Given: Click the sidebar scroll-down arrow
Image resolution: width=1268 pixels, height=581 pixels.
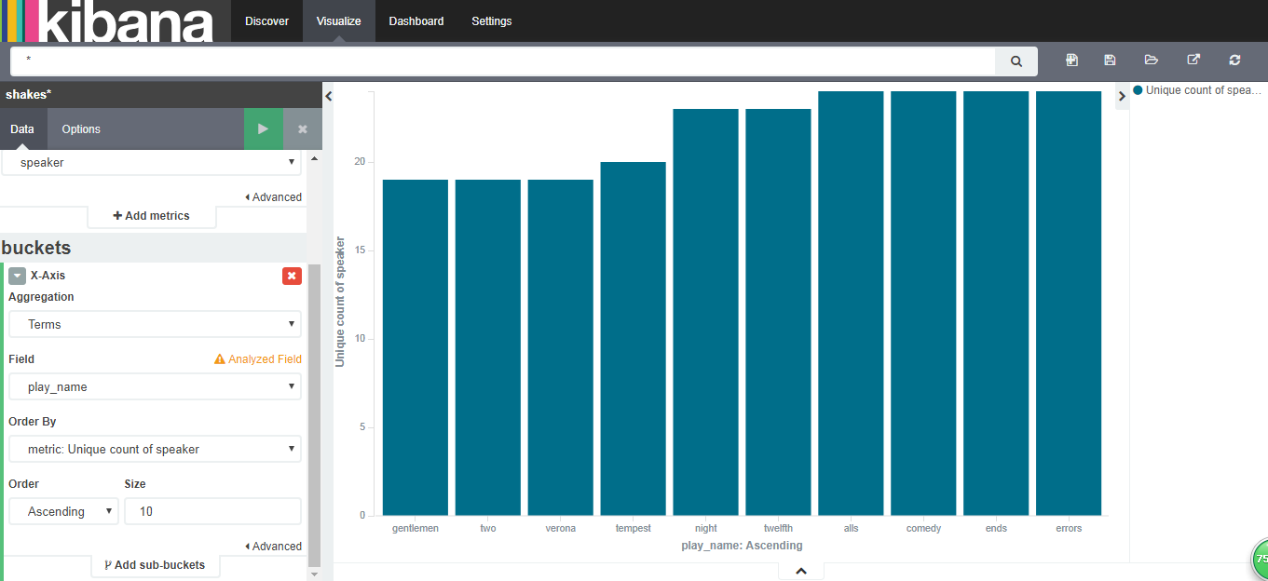Looking at the screenshot, I should [313, 574].
